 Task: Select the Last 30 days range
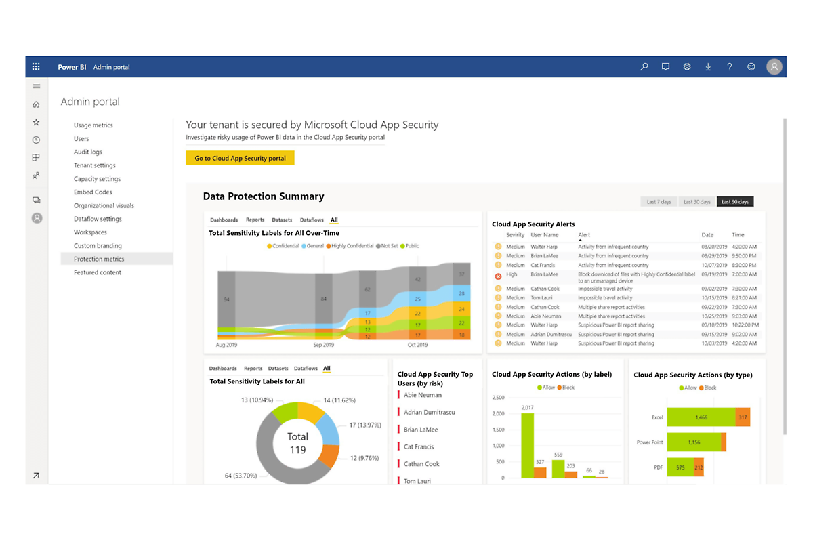697,202
